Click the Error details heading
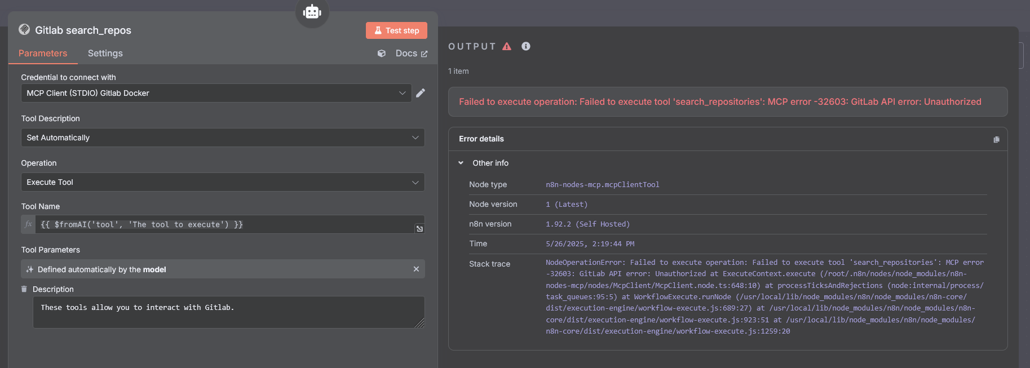Screen dimensions: 1030x368 pos(481,139)
